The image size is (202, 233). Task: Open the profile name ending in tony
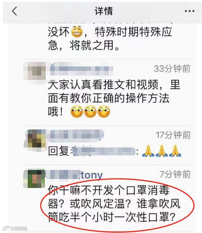click(x=74, y=175)
